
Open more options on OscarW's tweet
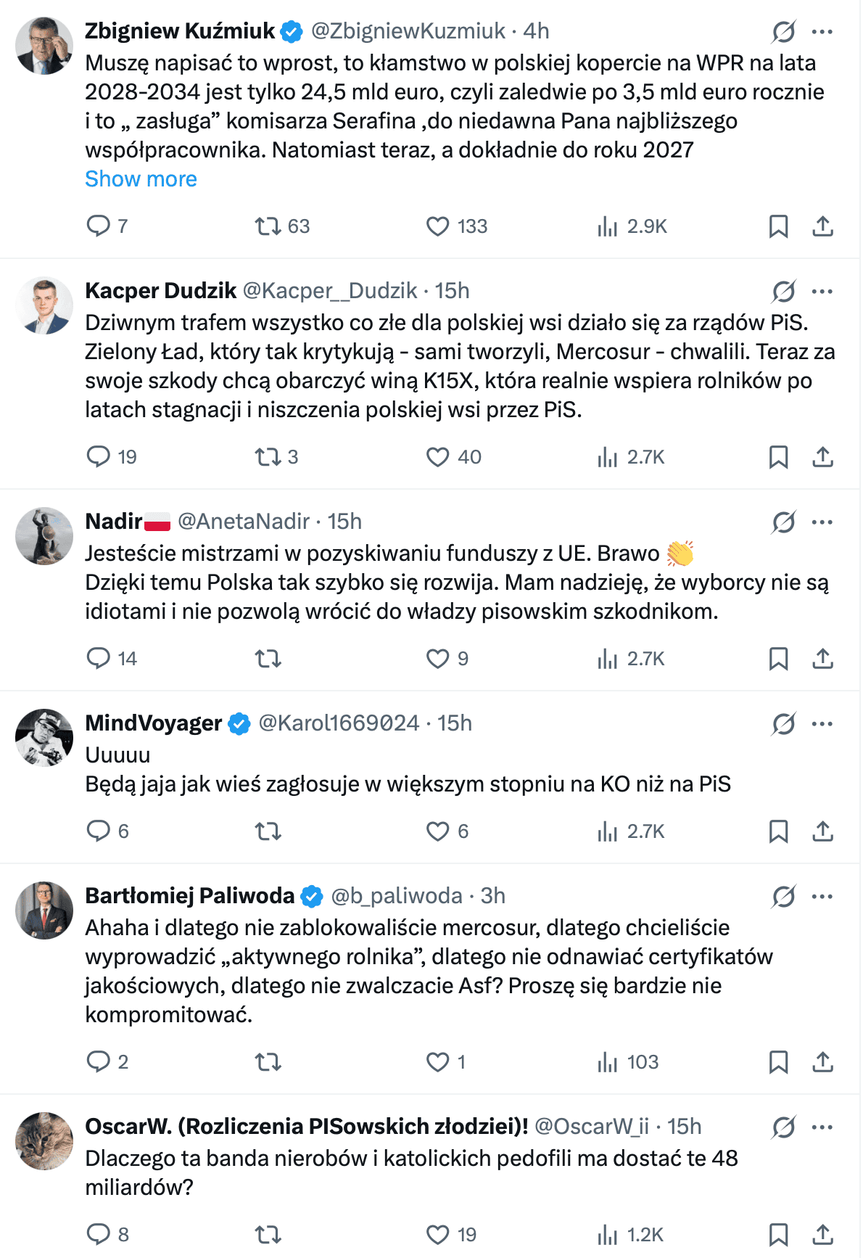point(823,1126)
